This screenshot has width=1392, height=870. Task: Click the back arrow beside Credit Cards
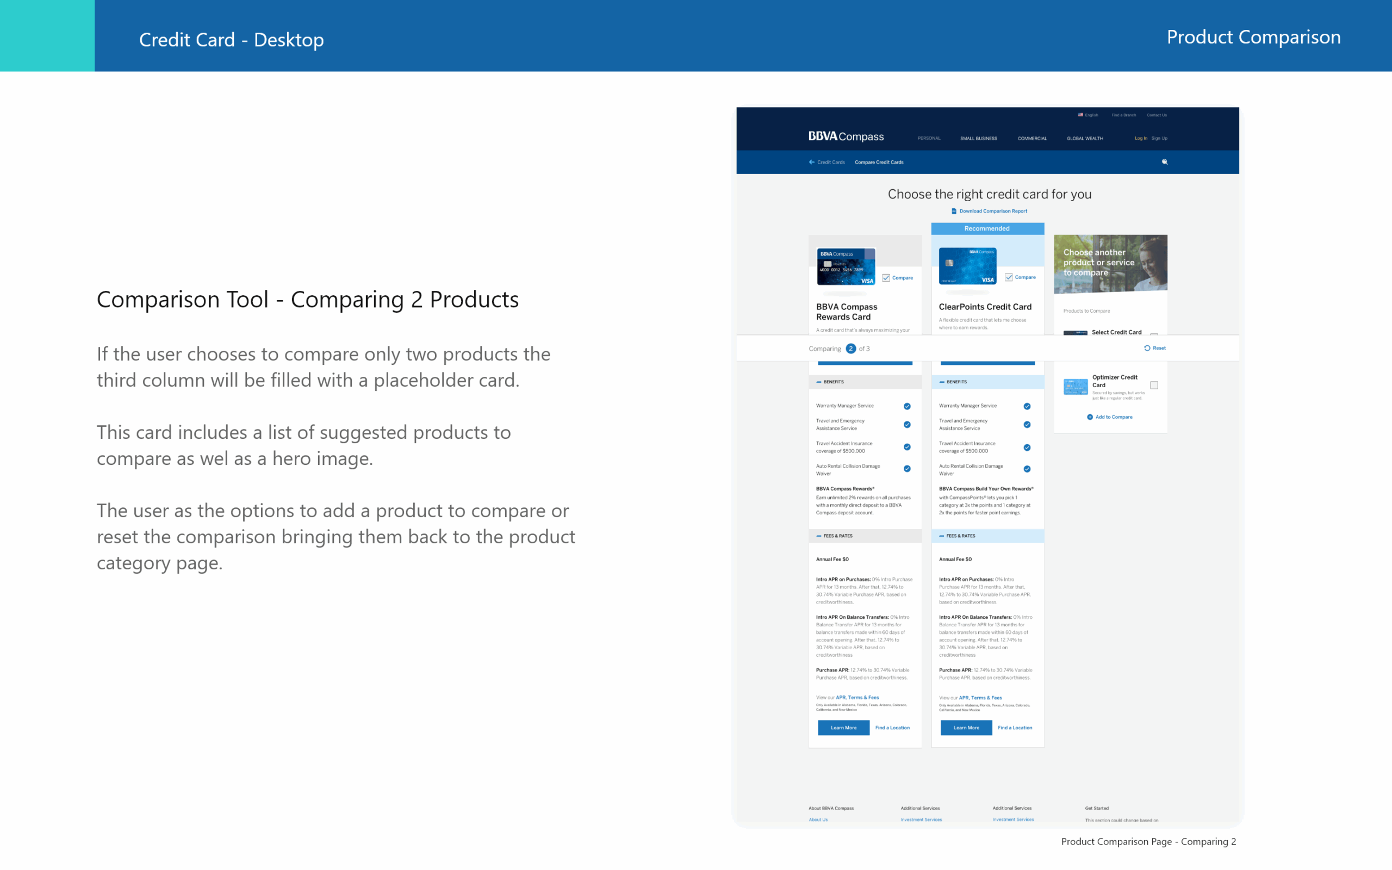pos(812,162)
